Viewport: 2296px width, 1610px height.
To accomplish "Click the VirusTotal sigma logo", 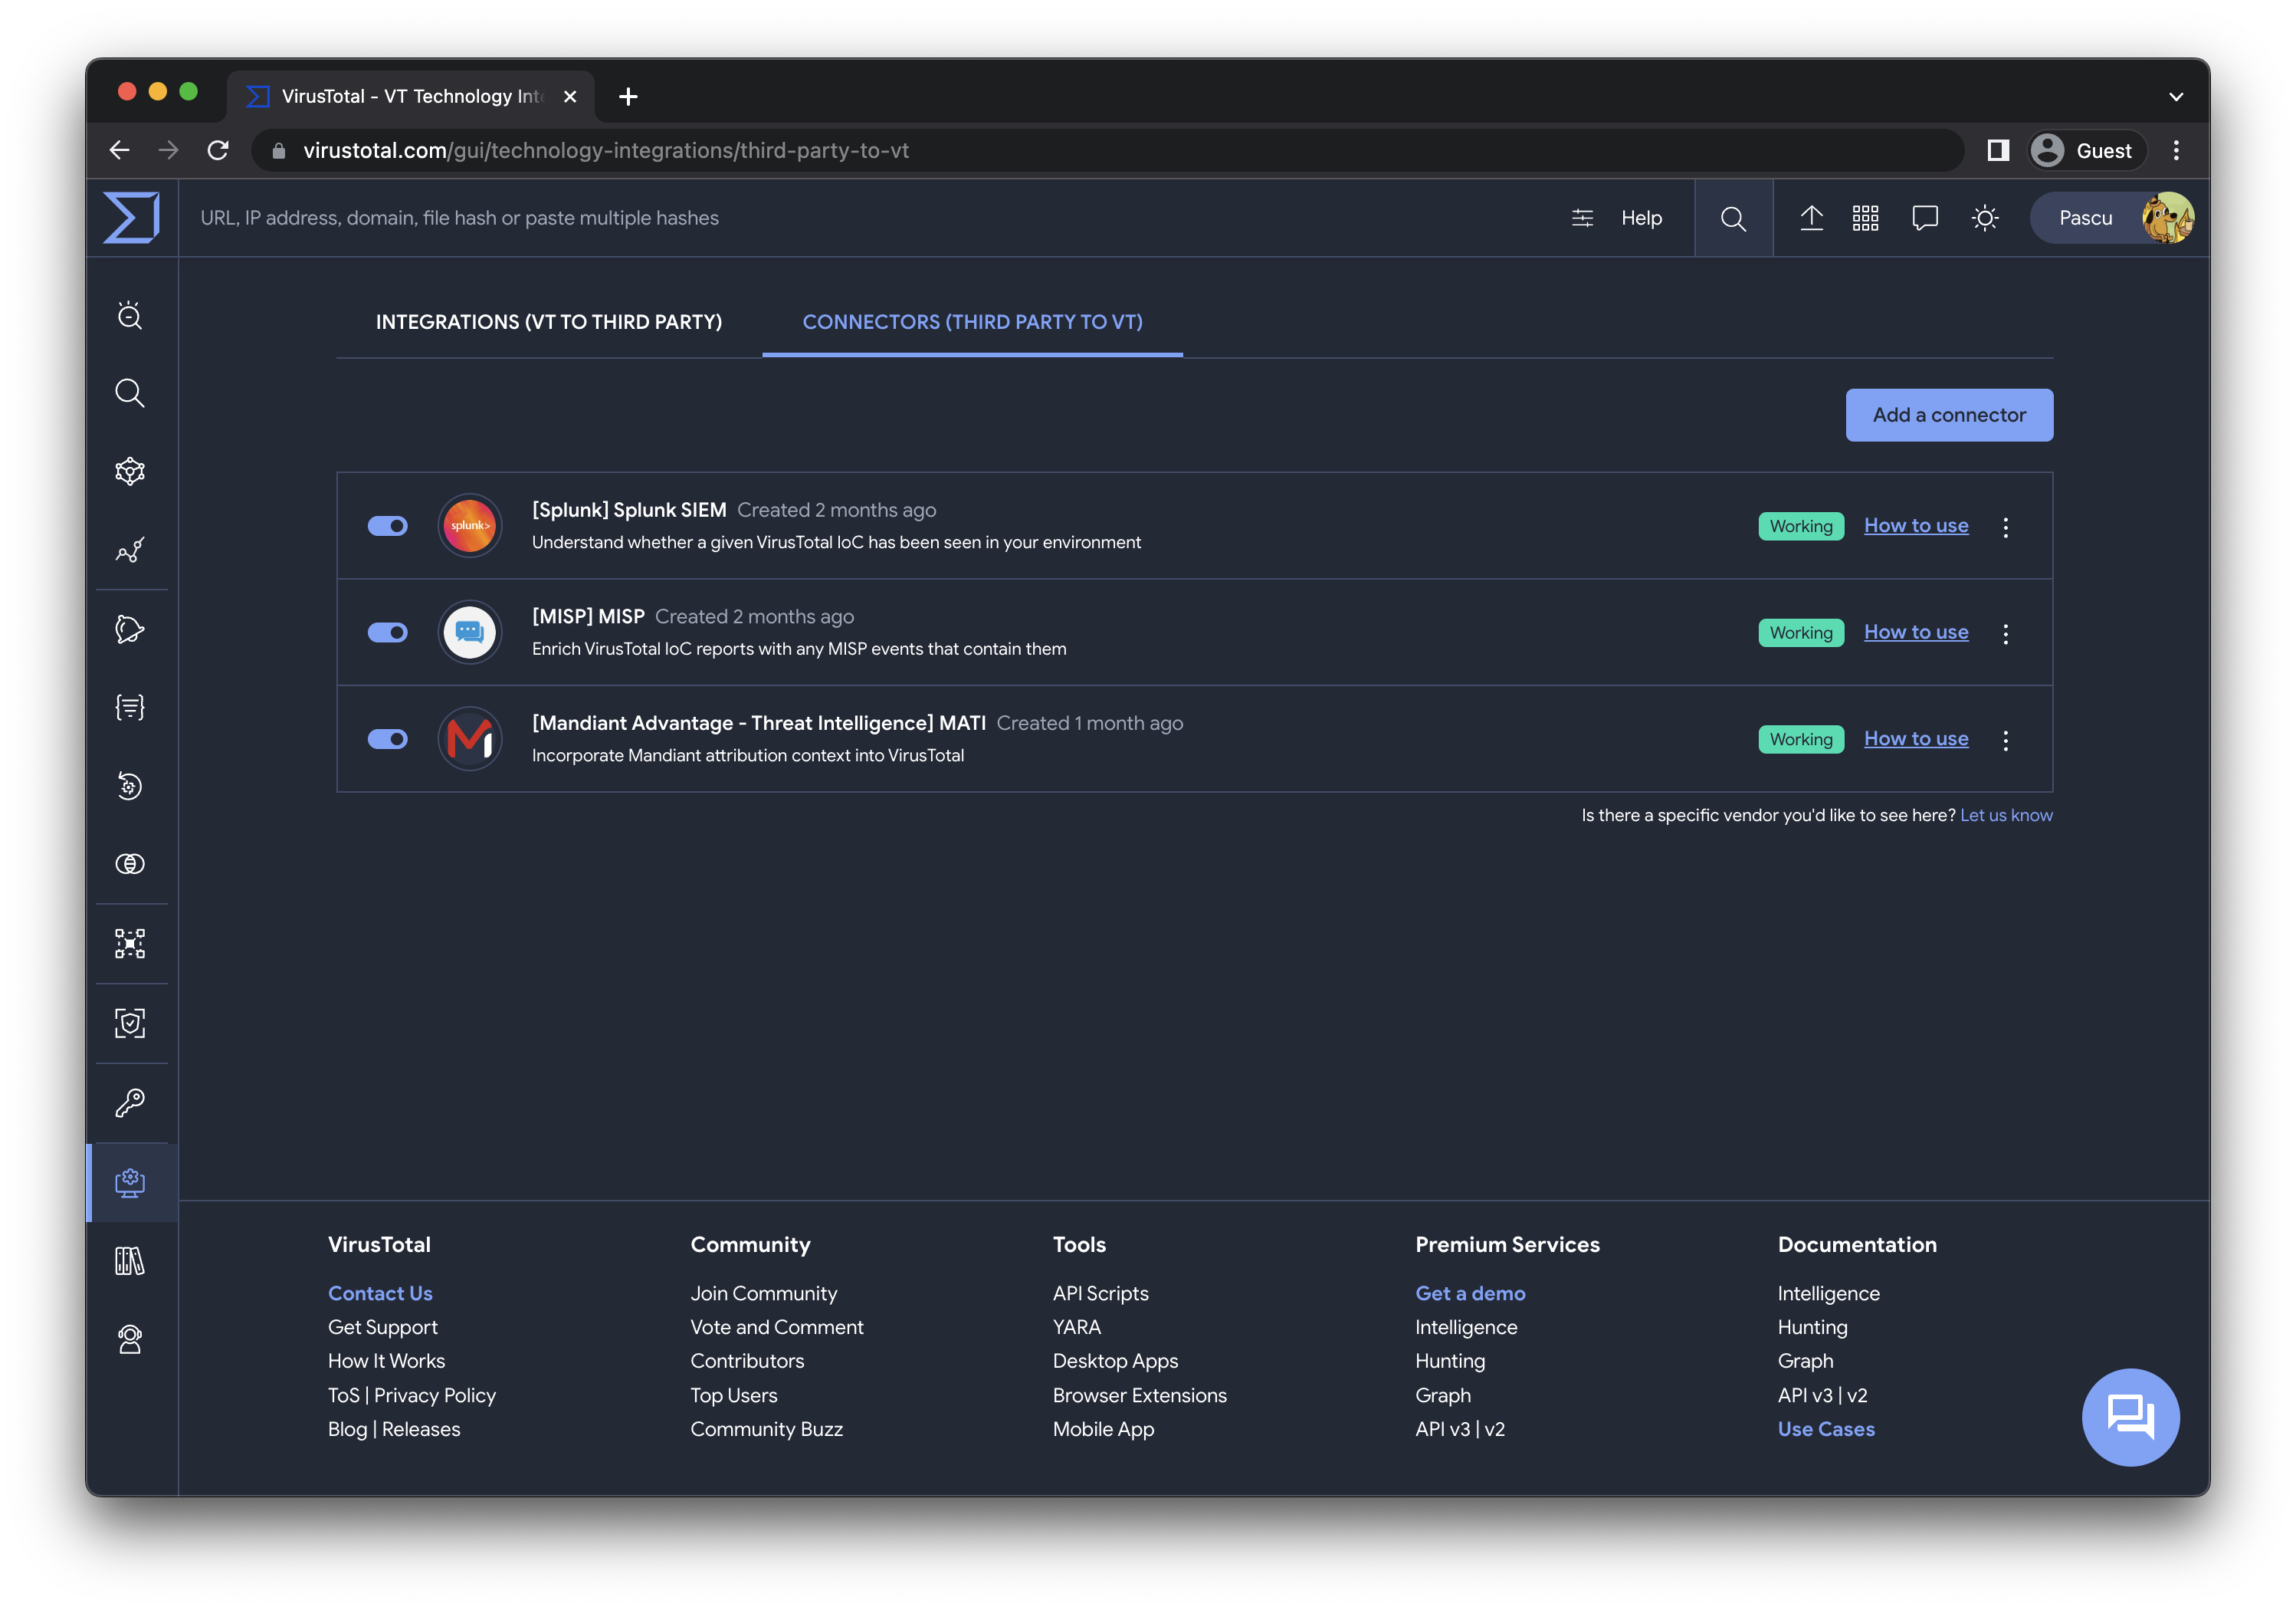I will coord(131,217).
